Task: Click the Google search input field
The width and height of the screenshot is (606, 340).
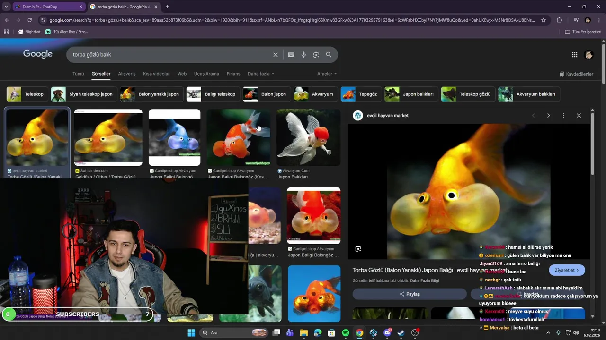Action: click(x=170, y=55)
